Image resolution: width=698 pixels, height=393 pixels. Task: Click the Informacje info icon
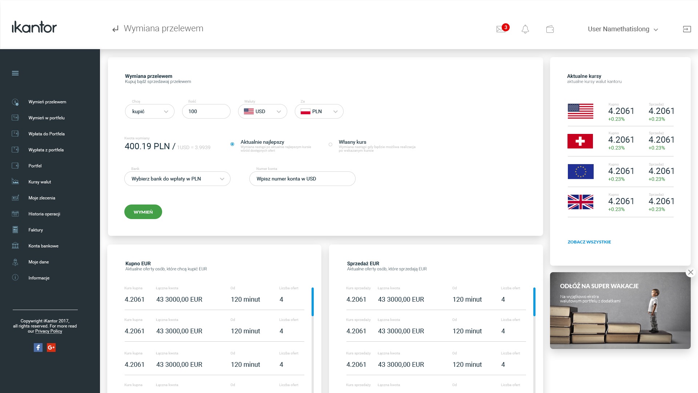pyautogui.click(x=15, y=278)
